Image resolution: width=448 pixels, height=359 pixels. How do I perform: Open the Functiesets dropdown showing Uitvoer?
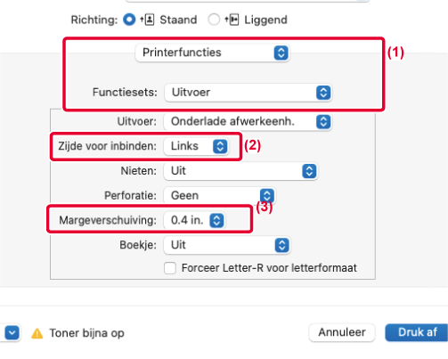(x=248, y=93)
